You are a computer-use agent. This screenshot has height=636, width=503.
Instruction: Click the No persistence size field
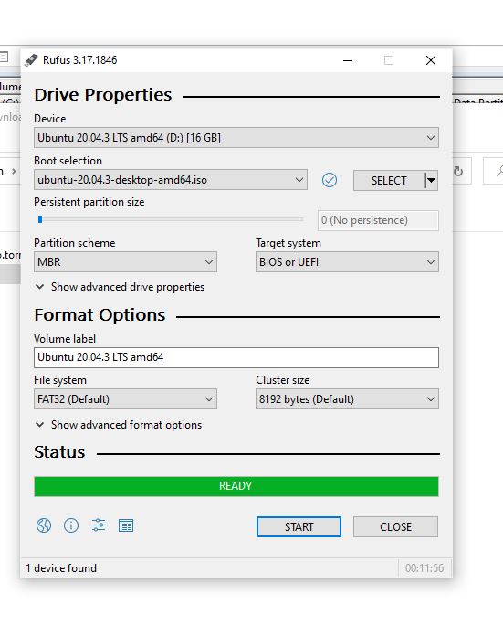378,220
